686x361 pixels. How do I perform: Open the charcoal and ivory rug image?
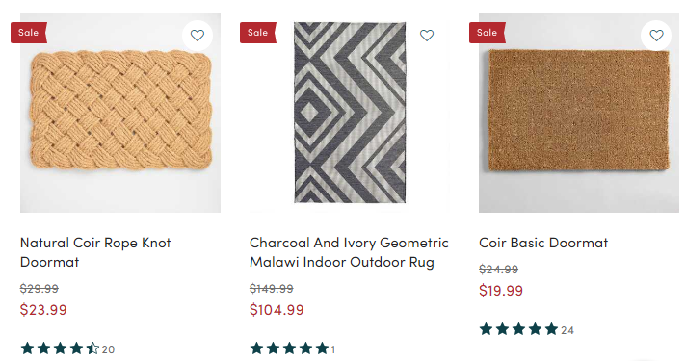tap(350, 113)
